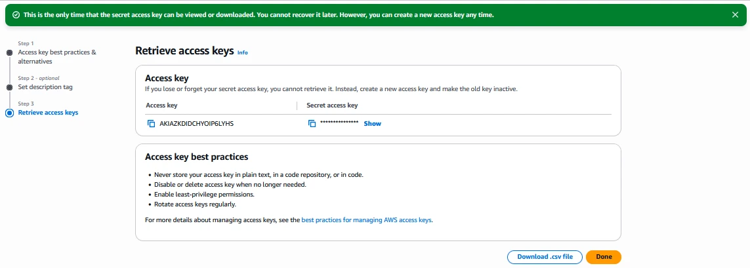Click the 'Rotate access keys regularly.' bullet
Image resolution: width=750 pixels, height=268 pixels.
(x=195, y=204)
